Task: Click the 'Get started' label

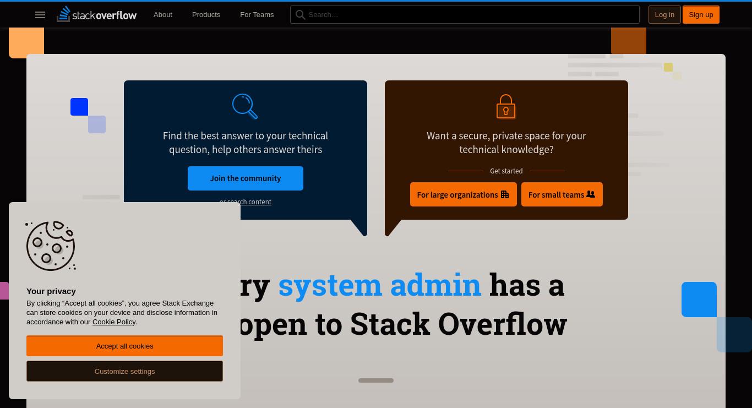Action: pos(506,171)
